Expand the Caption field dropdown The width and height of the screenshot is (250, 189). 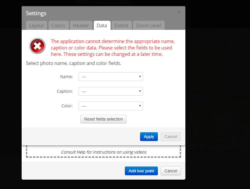(x=111, y=91)
